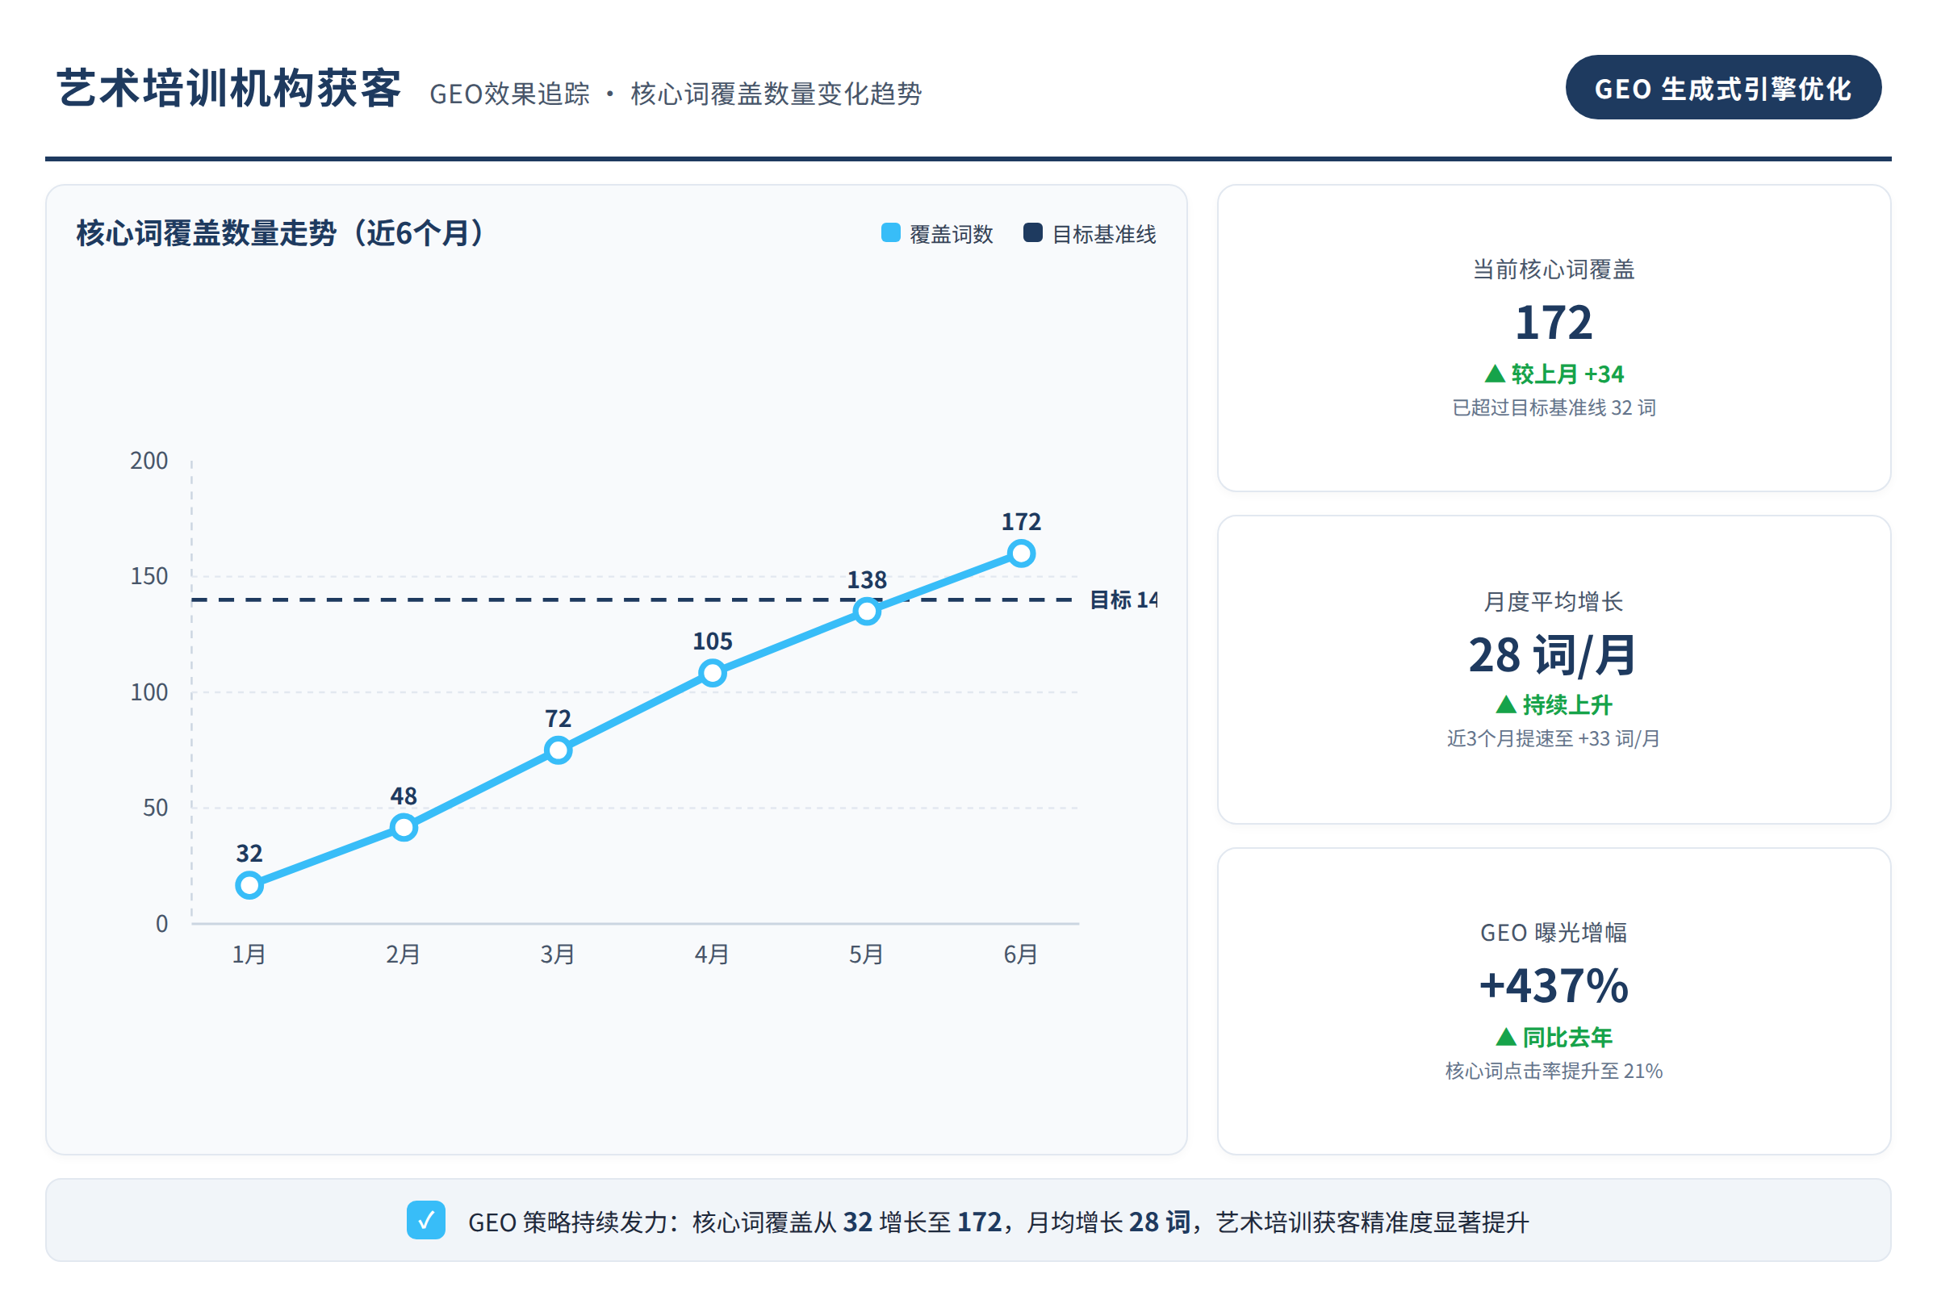The height and width of the screenshot is (1291, 1937).
Task: Click the 6月 x-axis label
Action: click(1020, 955)
